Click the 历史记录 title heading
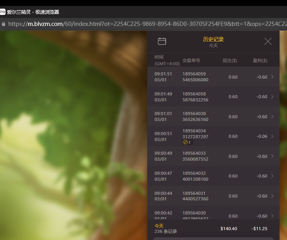This screenshot has height=240, width=287. 213,39
